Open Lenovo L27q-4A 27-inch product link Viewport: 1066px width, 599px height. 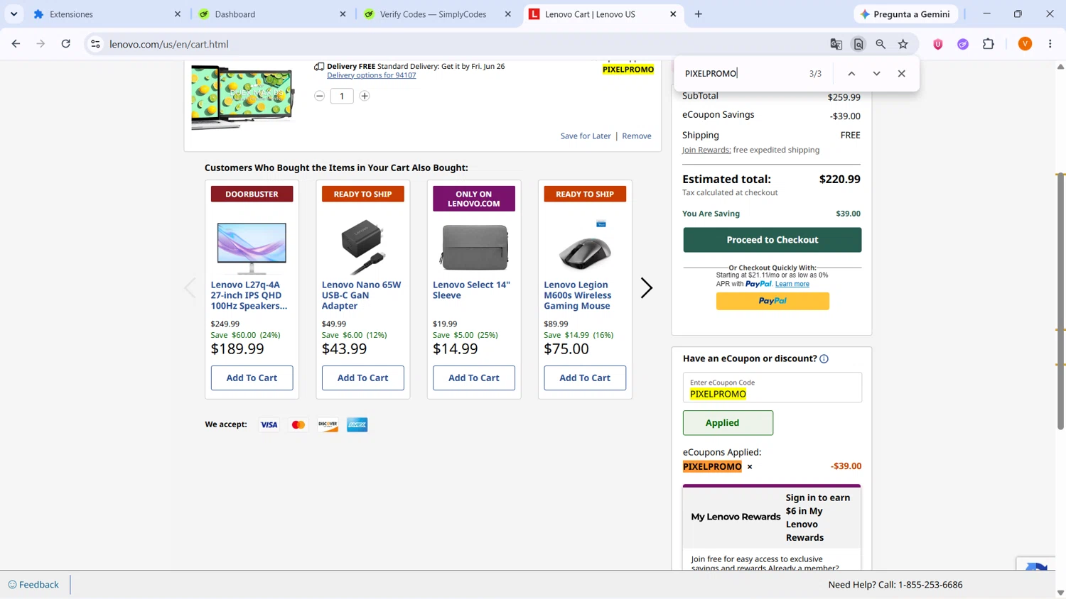249,295
